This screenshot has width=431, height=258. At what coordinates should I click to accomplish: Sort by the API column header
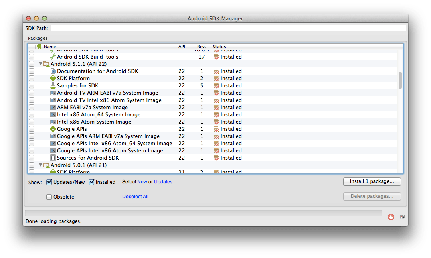pos(182,47)
